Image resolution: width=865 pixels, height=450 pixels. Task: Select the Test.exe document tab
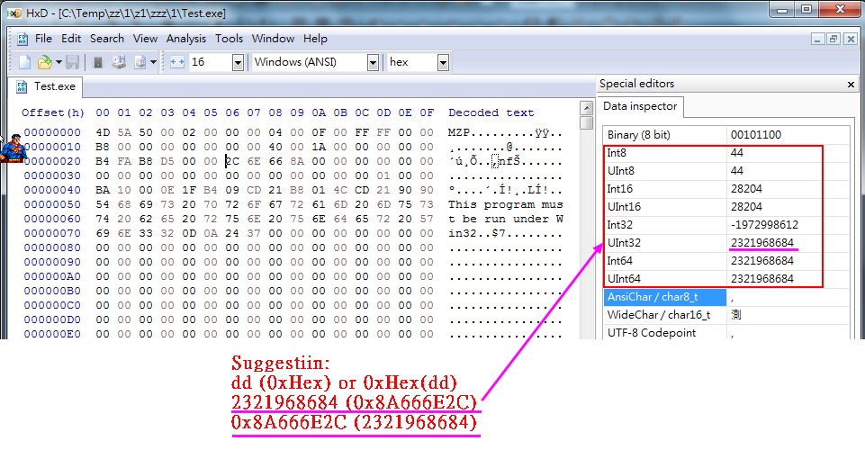tap(46, 86)
